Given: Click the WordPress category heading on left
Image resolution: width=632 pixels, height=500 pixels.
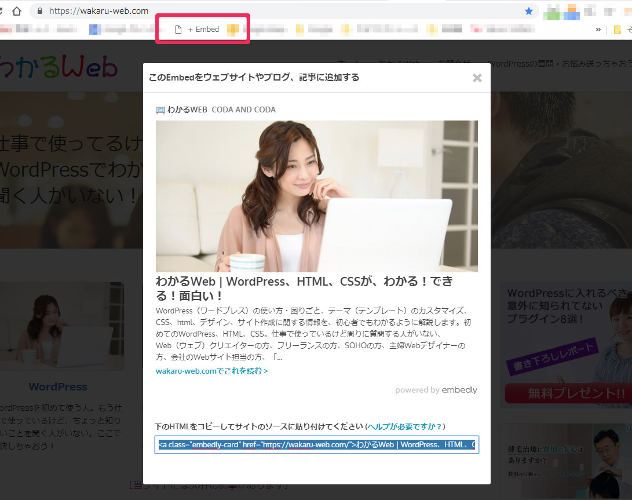Looking at the screenshot, I should click(x=58, y=386).
